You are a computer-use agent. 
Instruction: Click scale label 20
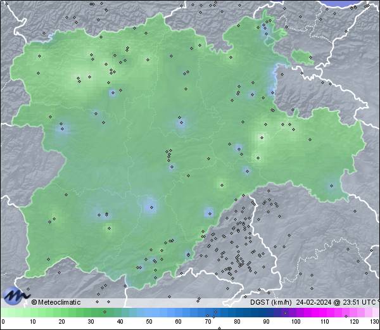click(61, 322)
